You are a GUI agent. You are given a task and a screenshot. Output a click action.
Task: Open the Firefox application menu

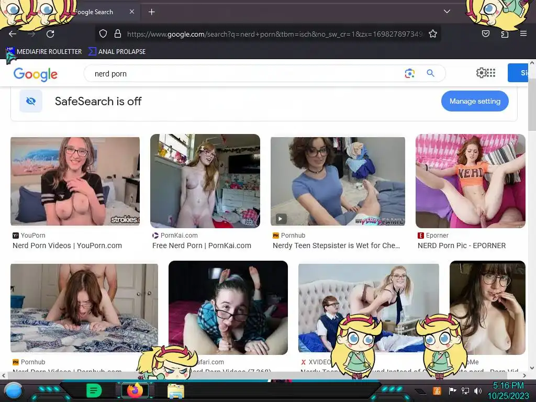coord(523,33)
